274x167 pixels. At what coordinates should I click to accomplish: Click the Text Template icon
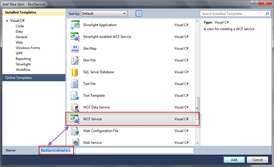[x=75, y=96]
